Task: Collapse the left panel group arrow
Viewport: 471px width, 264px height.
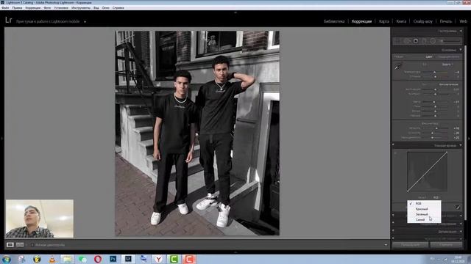Action: (x=1, y=139)
